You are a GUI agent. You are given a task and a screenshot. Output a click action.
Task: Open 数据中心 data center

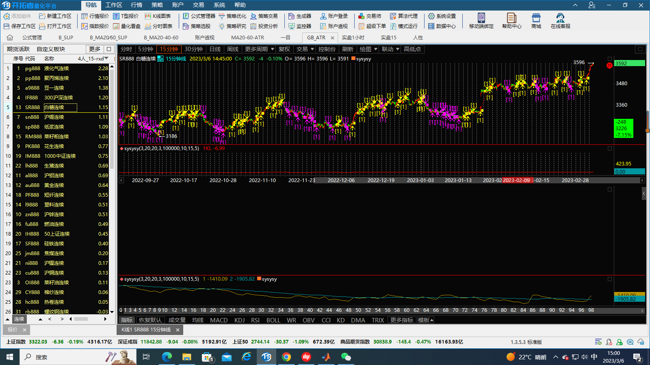pos(442,26)
